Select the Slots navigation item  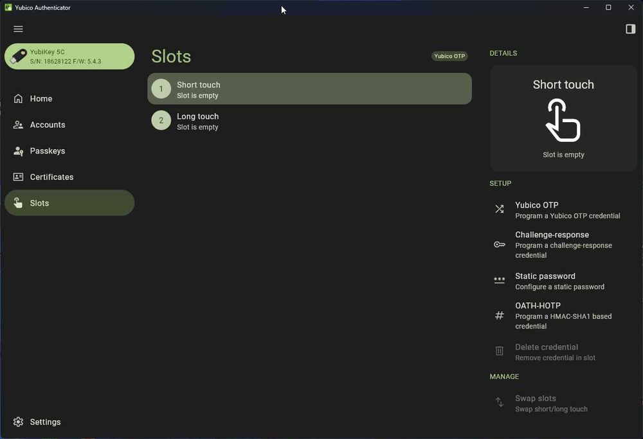69,203
